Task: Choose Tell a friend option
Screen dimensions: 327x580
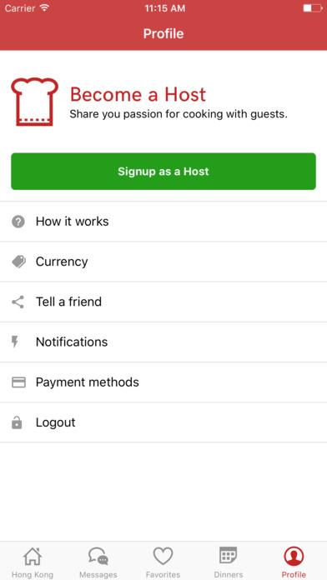Action: (163, 302)
